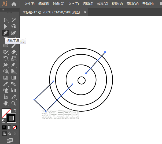Click the black Stroke color swatch
The height and width of the screenshot is (144, 162).
pos(11,118)
